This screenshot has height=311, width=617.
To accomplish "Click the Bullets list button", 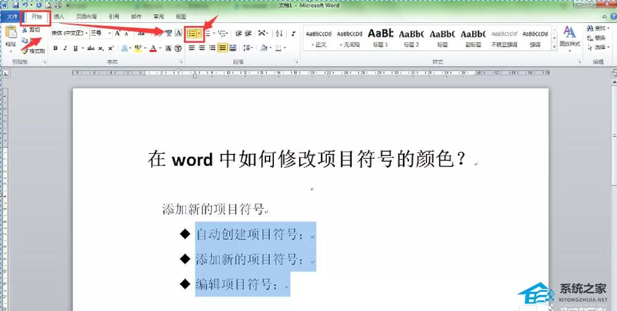I will (x=192, y=34).
